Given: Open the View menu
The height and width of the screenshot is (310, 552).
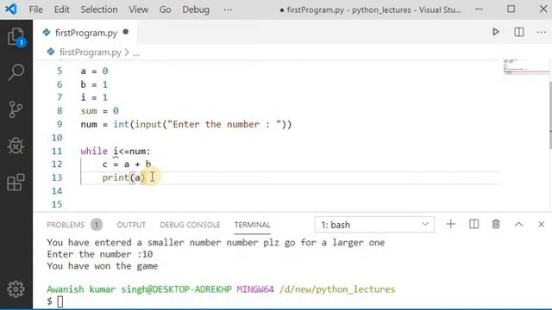Looking at the screenshot, I should click(138, 9).
